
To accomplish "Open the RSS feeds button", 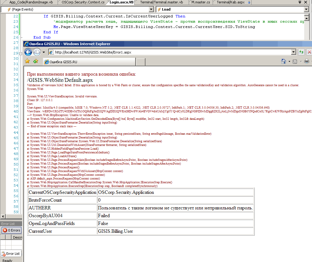I will coord(295,62).
